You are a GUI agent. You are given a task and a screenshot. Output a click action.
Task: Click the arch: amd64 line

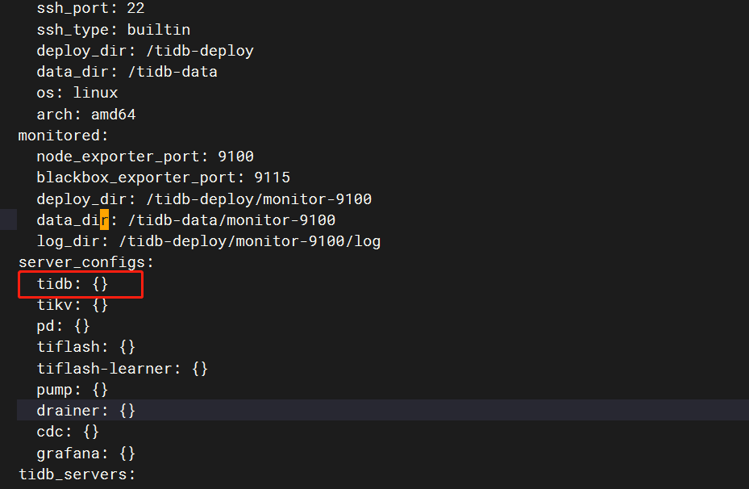pyautogui.click(x=86, y=115)
